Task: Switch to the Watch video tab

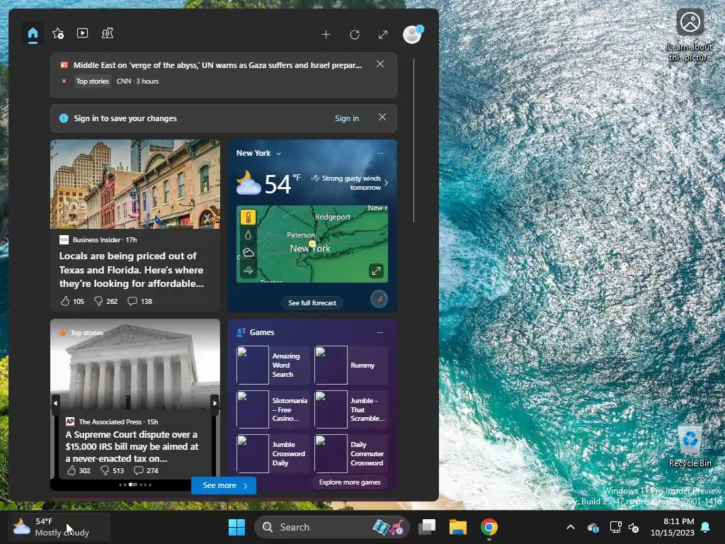Action: point(82,33)
